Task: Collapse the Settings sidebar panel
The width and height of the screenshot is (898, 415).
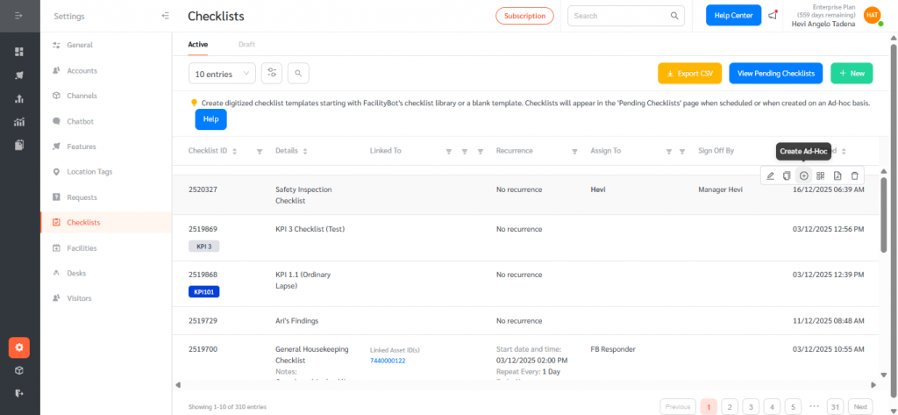Action: pos(166,16)
